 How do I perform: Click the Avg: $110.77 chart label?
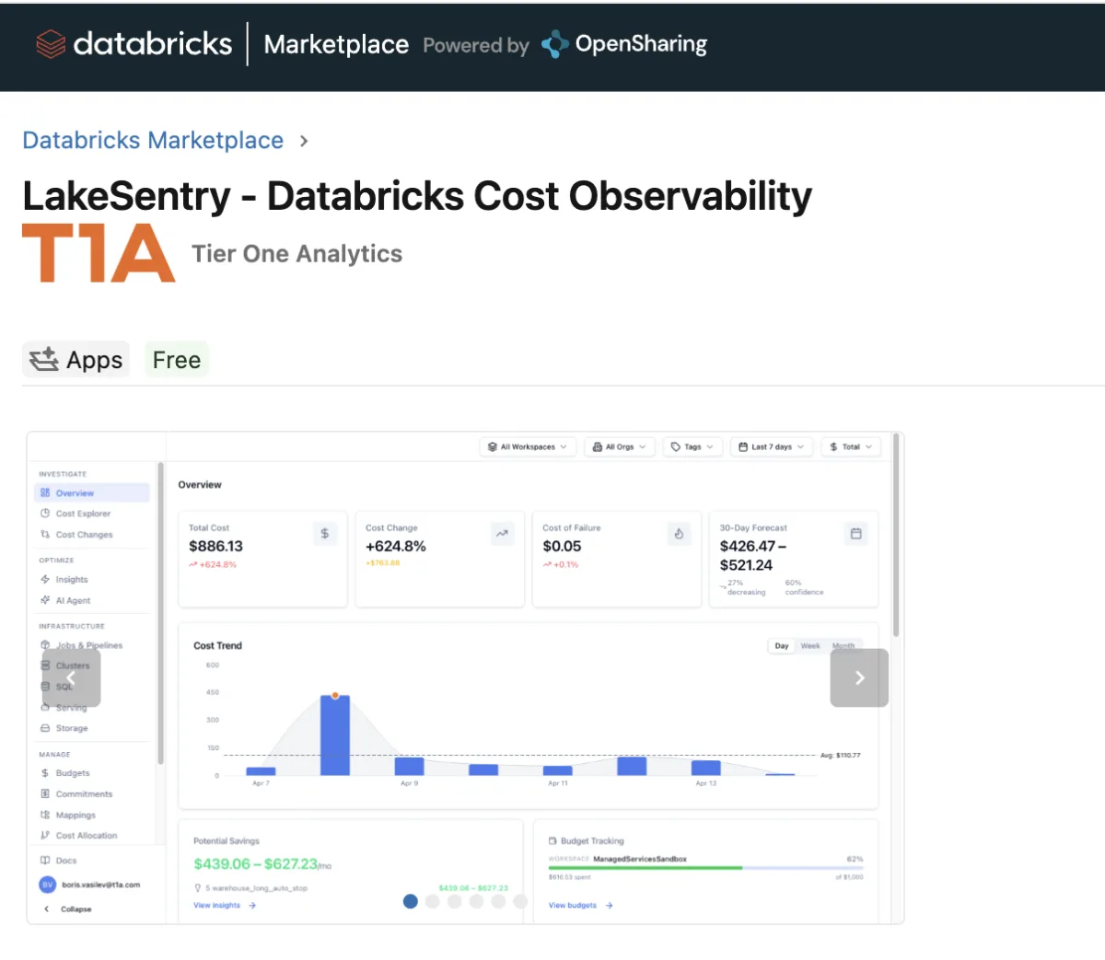(841, 755)
